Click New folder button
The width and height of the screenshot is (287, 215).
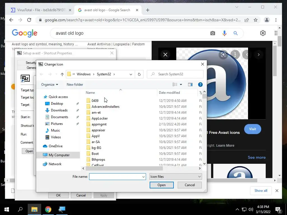pyautogui.click(x=75, y=85)
